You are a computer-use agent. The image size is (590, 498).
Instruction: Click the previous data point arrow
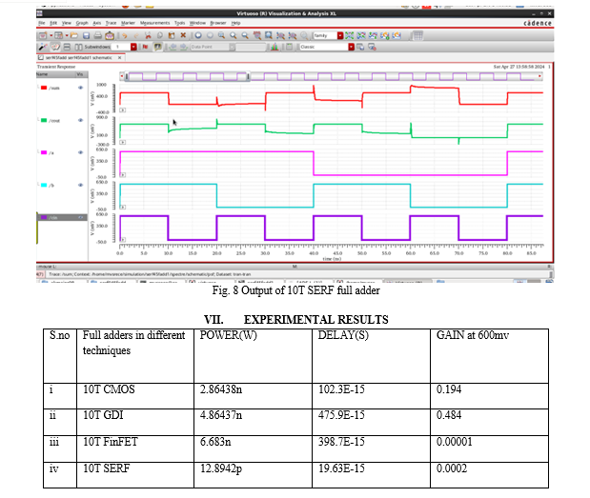[x=173, y=47]
